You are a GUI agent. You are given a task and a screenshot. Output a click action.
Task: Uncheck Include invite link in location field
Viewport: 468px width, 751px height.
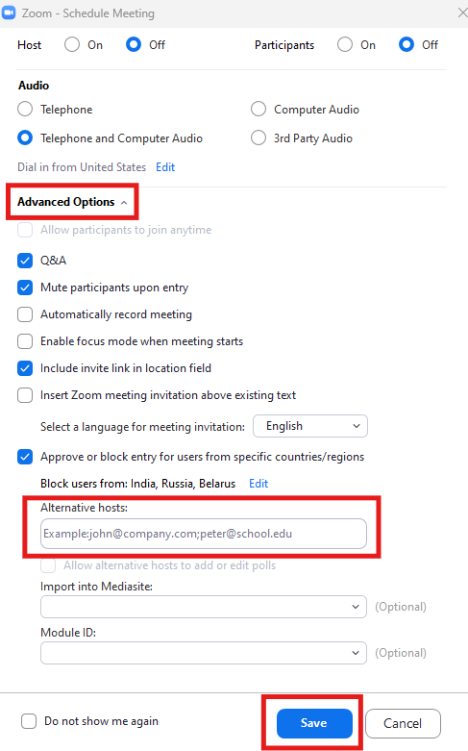[25, 368]
